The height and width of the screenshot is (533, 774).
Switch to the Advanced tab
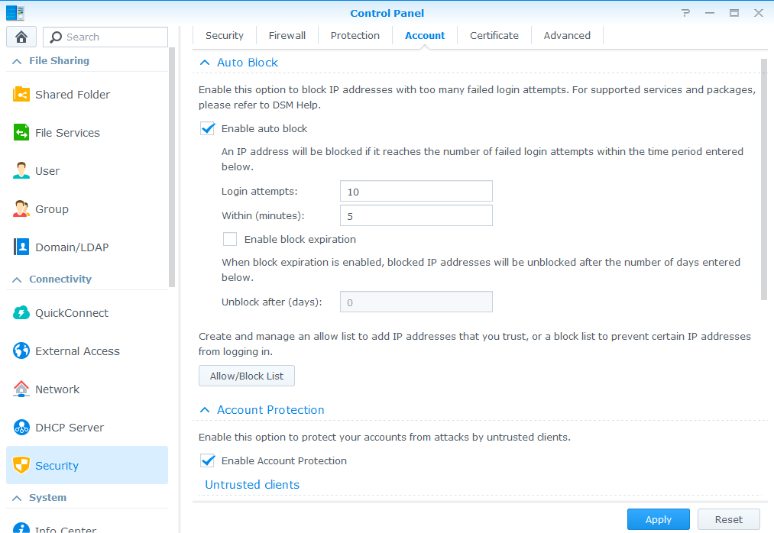(x=567, y=36)
